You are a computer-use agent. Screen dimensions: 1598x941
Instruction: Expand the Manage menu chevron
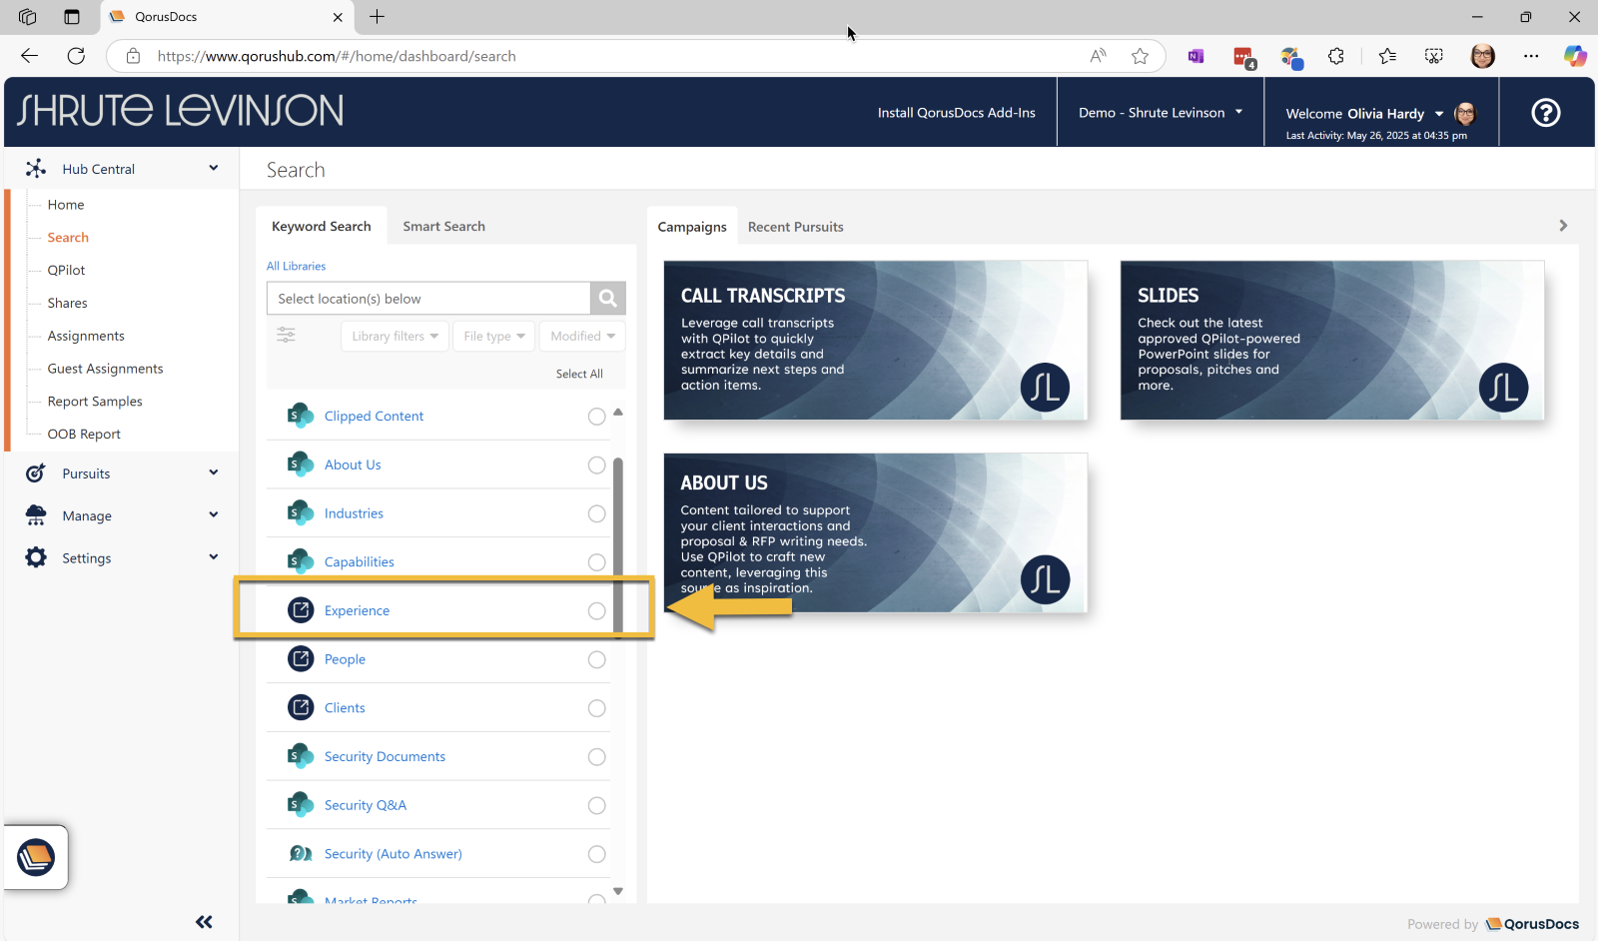214,514
